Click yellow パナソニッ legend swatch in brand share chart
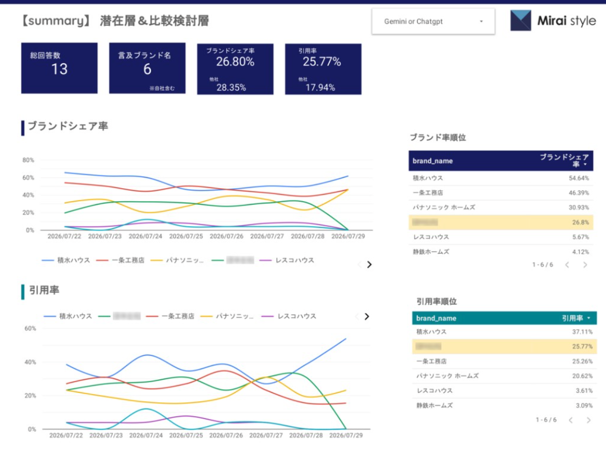606x454 pixels. tap(156, 260)
